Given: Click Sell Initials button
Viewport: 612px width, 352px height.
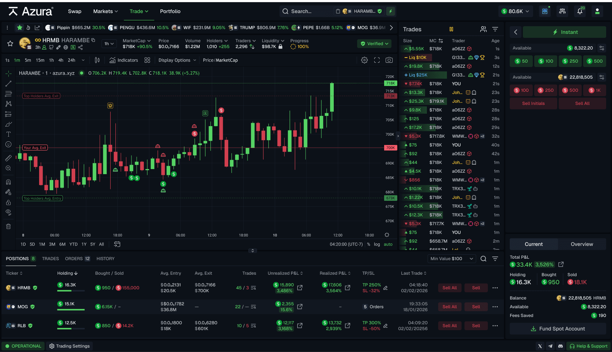Looking at the screenshot, I should pyautogui.click(x=533, y=103).
